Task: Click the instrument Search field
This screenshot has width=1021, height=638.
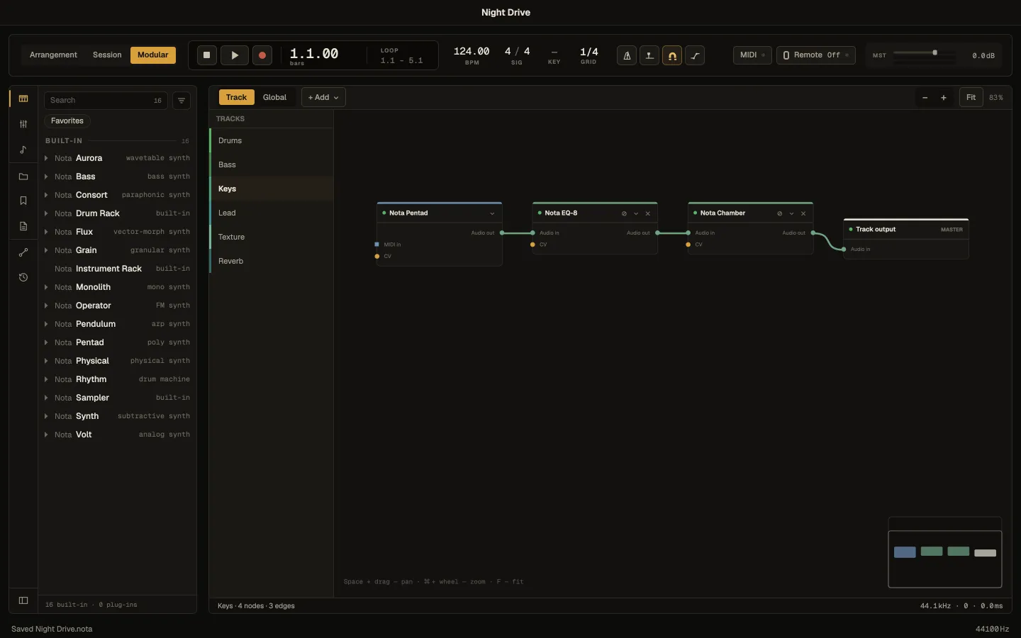Action: (x=106, y=101)
